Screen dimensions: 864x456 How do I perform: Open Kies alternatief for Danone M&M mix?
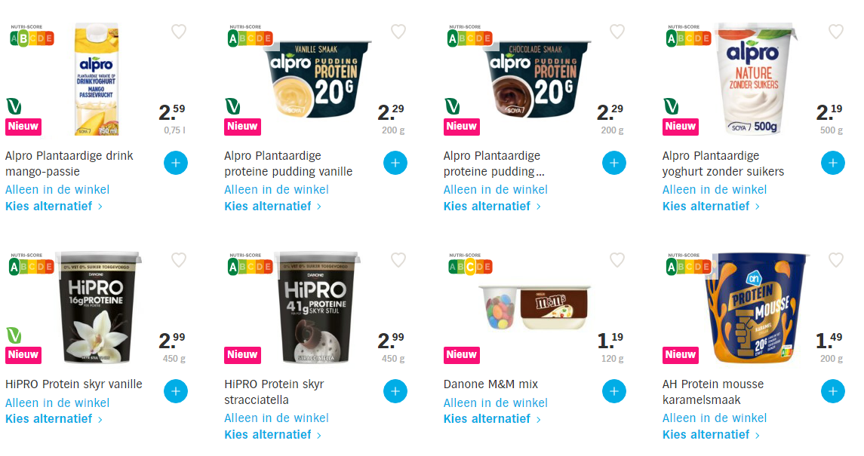491,419
